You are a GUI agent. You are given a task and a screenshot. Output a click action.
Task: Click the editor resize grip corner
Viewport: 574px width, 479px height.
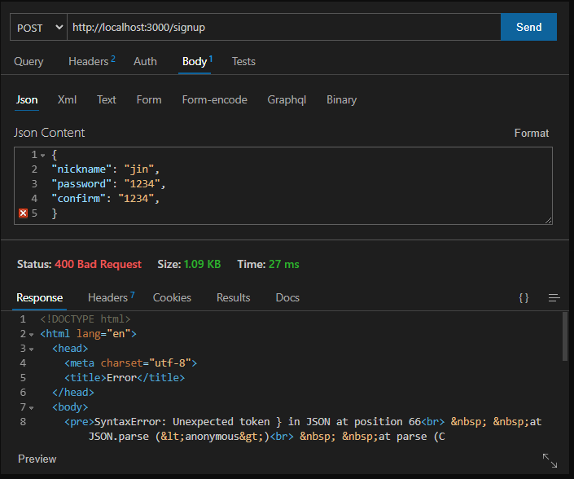coord(548,220)
